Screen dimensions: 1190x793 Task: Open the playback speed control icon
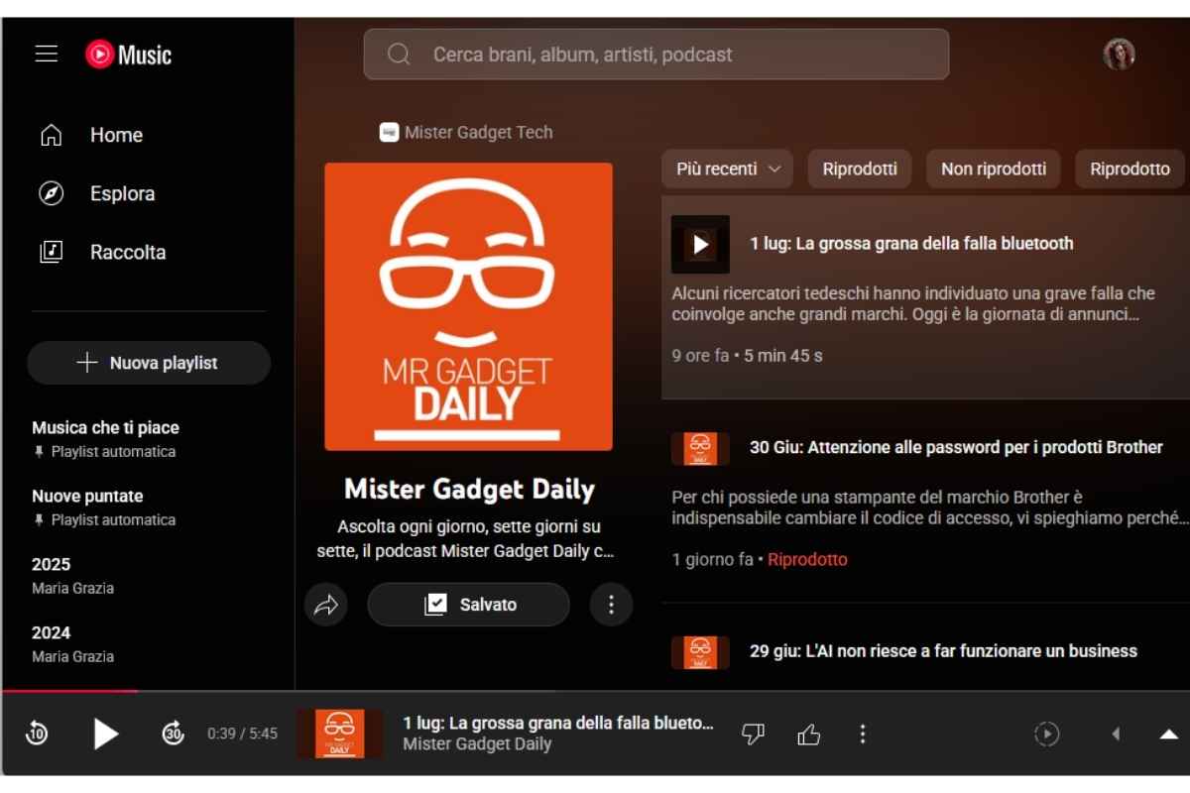pyautogui.click(x=1047, y=734)
